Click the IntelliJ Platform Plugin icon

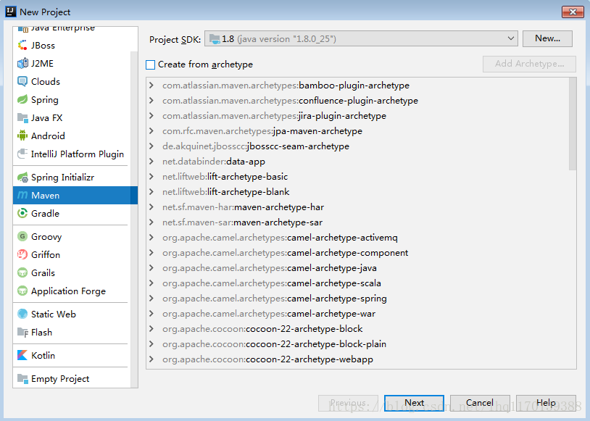22,154
